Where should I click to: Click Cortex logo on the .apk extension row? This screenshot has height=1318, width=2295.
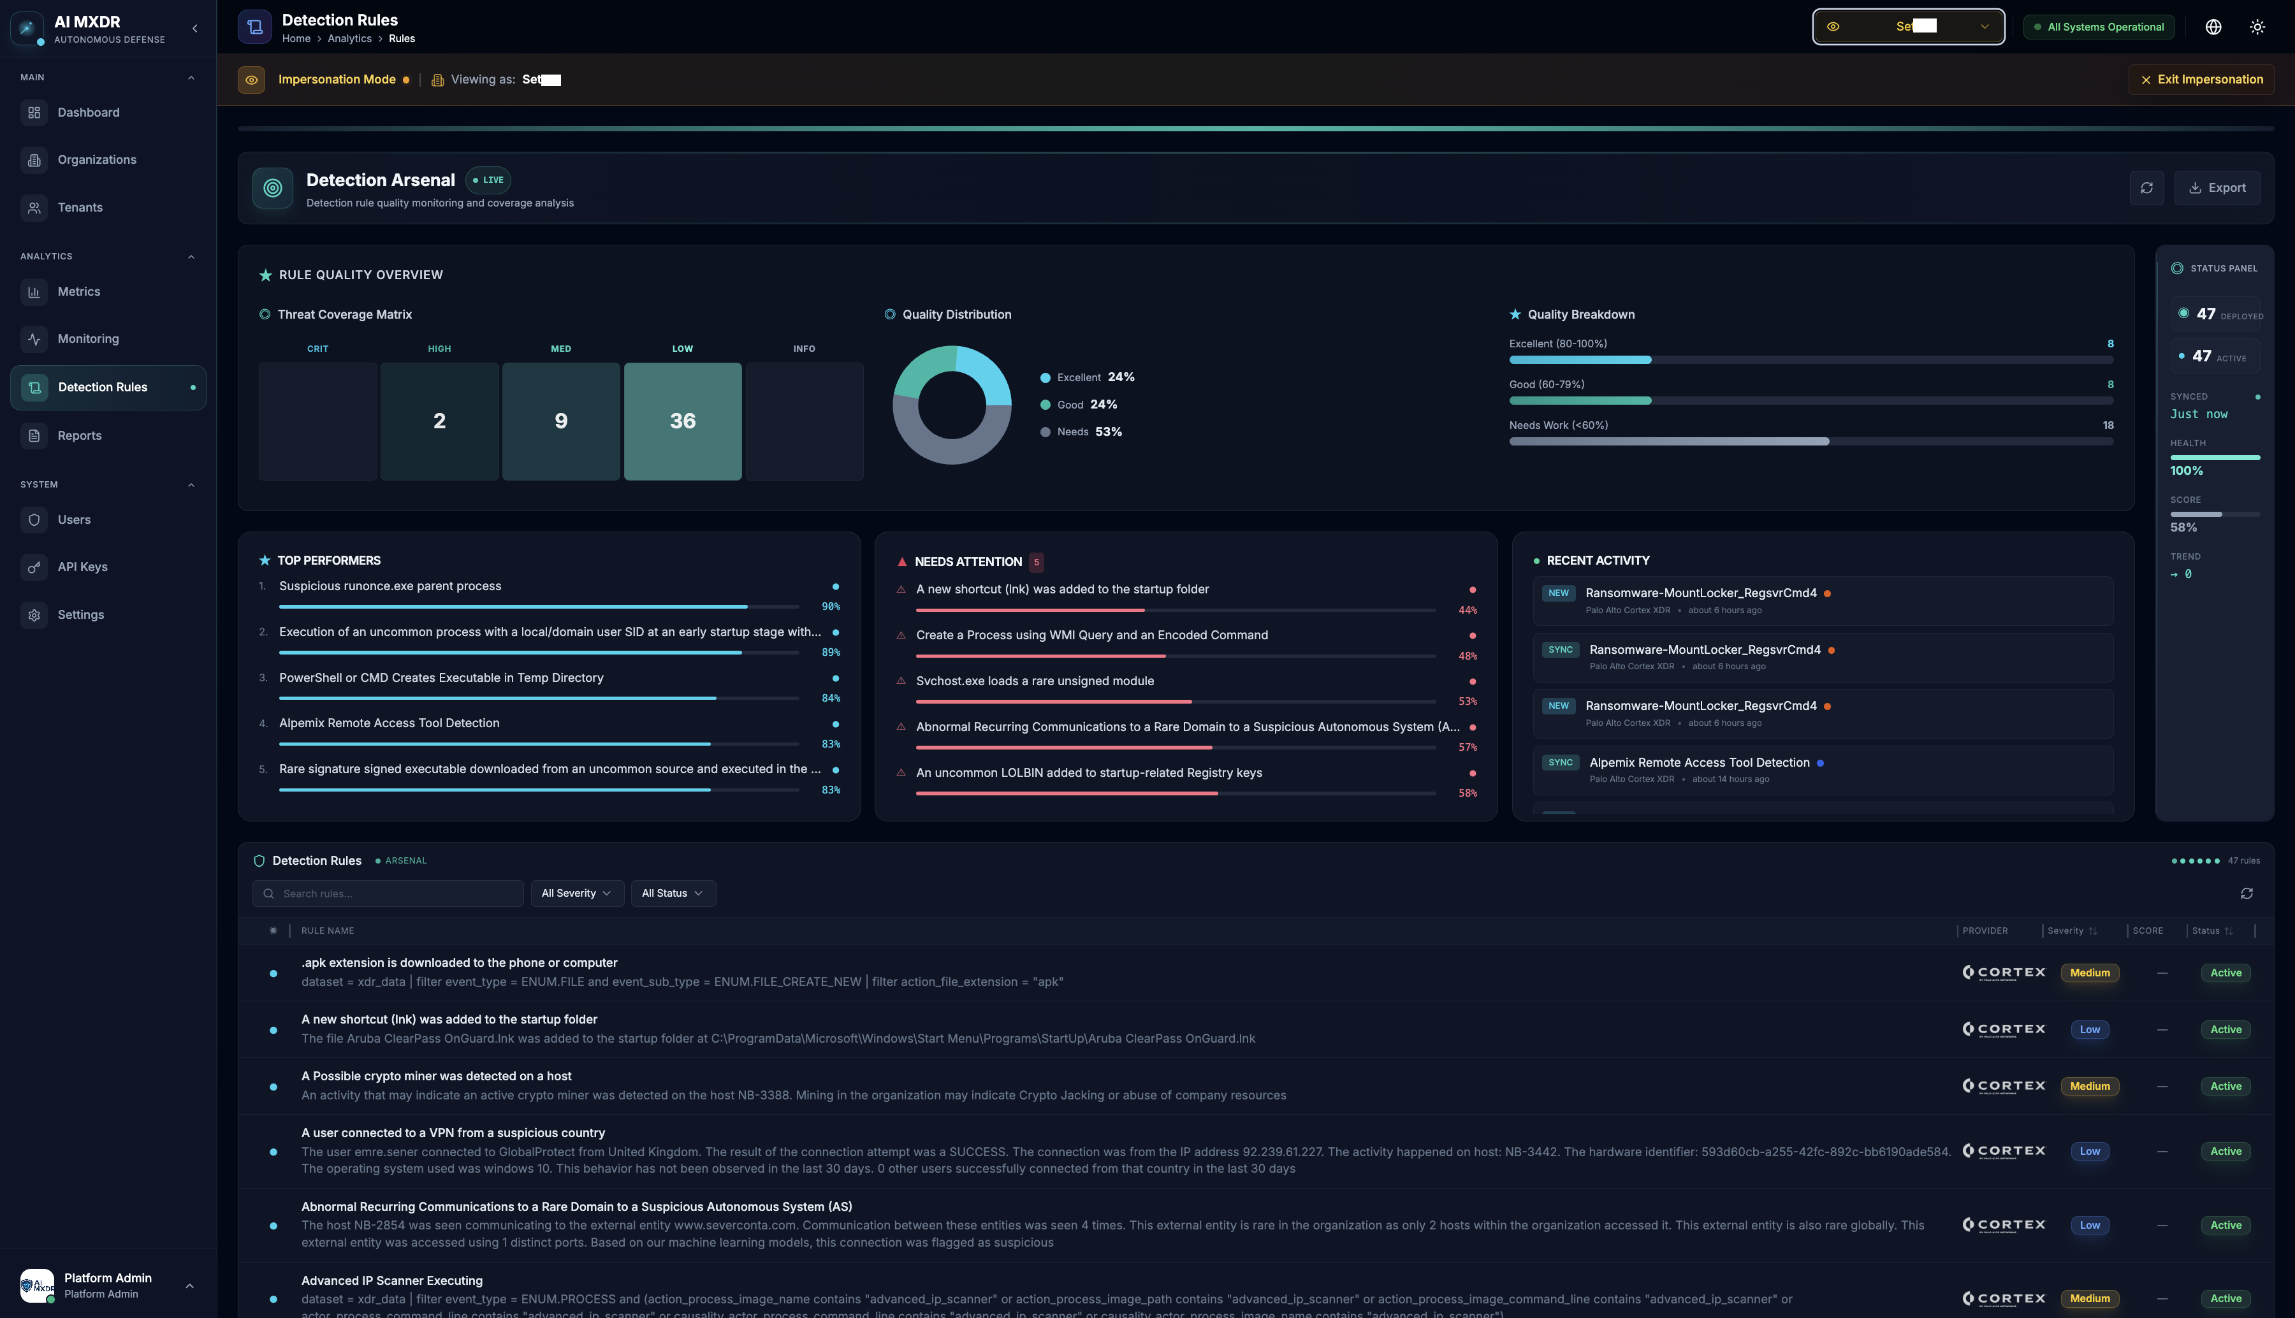click(x=2004, y=972)
